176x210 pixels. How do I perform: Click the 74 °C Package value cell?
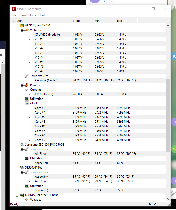[x=82, y=80]
